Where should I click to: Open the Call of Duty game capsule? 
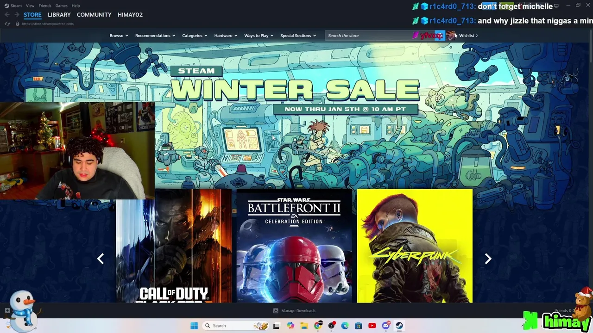[174, 246]
